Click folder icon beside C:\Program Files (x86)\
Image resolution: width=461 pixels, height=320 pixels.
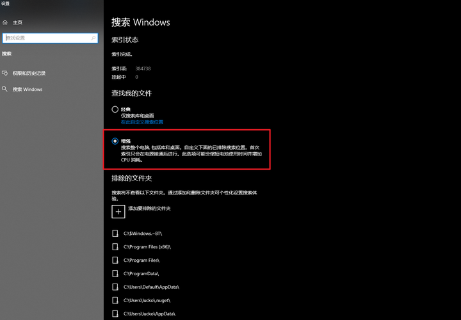click(115, 247)
